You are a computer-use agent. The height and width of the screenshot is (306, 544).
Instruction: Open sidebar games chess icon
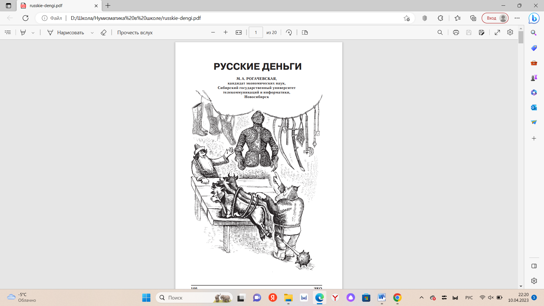pyautogui.click(x=534, y=78)
